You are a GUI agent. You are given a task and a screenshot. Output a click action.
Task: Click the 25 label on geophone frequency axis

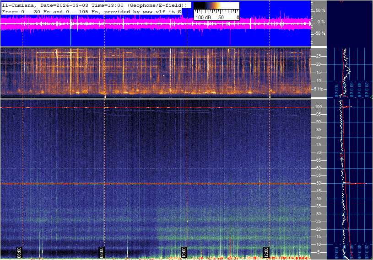click(x=319, y=56)
